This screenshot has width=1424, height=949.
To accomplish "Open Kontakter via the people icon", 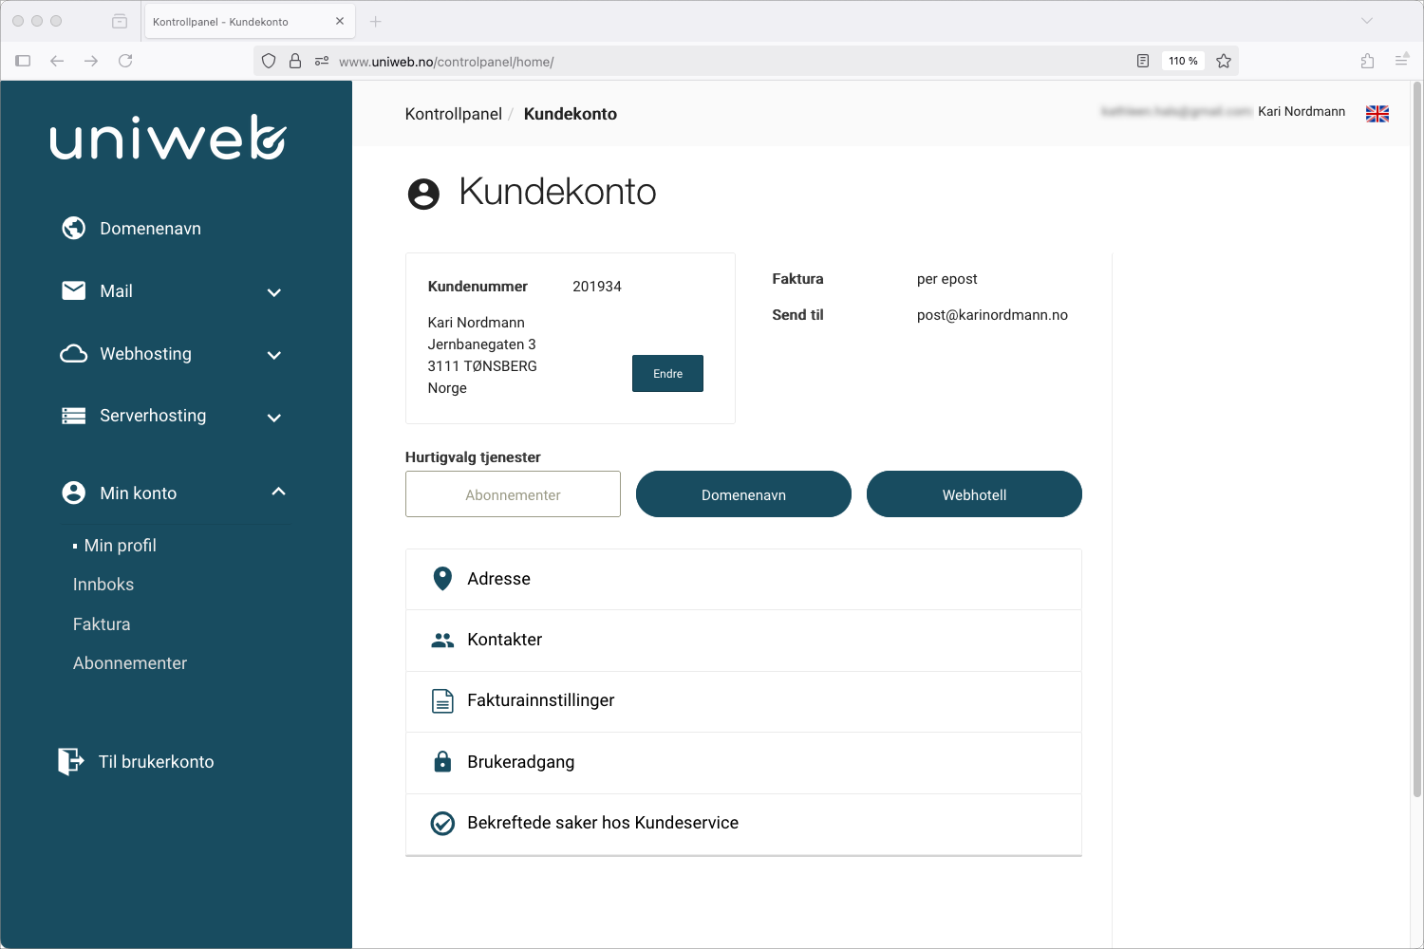I will pos(442,640).
